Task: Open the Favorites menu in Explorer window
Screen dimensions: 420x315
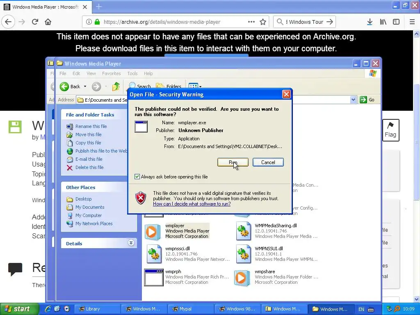Action: coord(111,73)
